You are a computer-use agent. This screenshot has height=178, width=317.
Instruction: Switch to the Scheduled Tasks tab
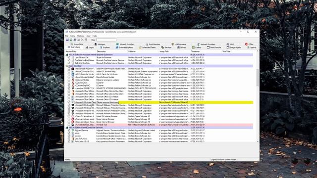click(x=147, y=47)
